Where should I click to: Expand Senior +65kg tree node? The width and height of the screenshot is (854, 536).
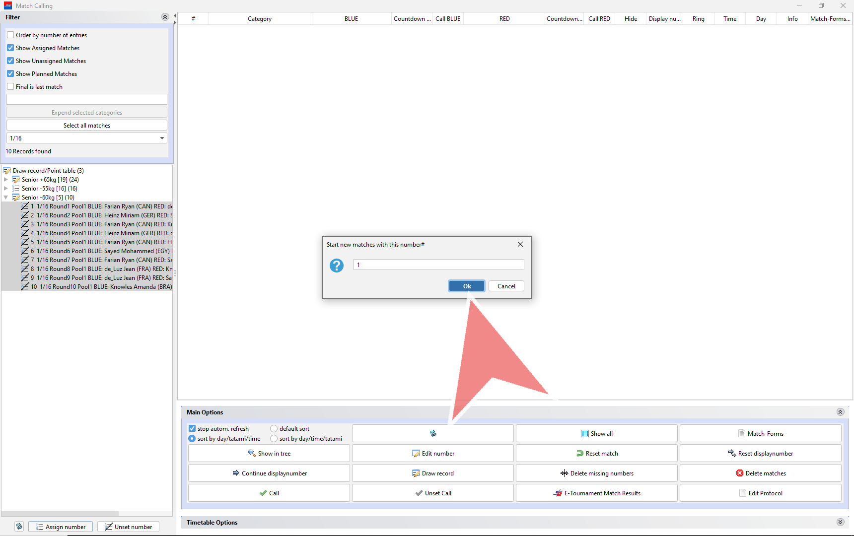(x=6, y=180)
